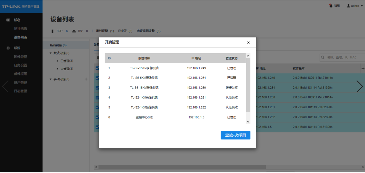
Task: Uncheck the first device row checkbox
Action: (97, 78)
